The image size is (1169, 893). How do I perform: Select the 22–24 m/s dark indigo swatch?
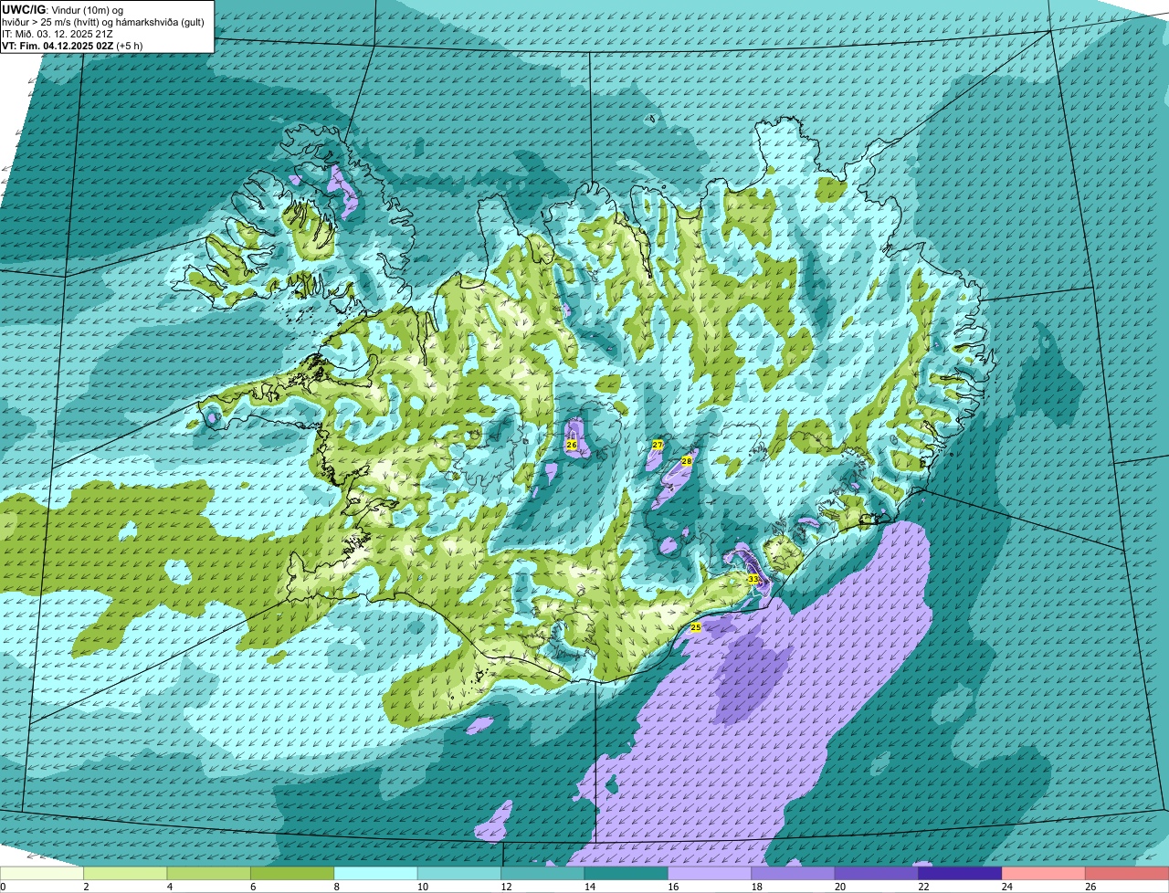click(x=961, y=874)
